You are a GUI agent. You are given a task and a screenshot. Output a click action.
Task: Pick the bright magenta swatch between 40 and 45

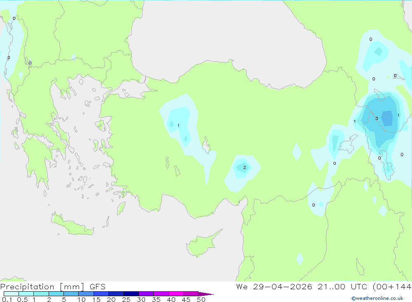176,294
